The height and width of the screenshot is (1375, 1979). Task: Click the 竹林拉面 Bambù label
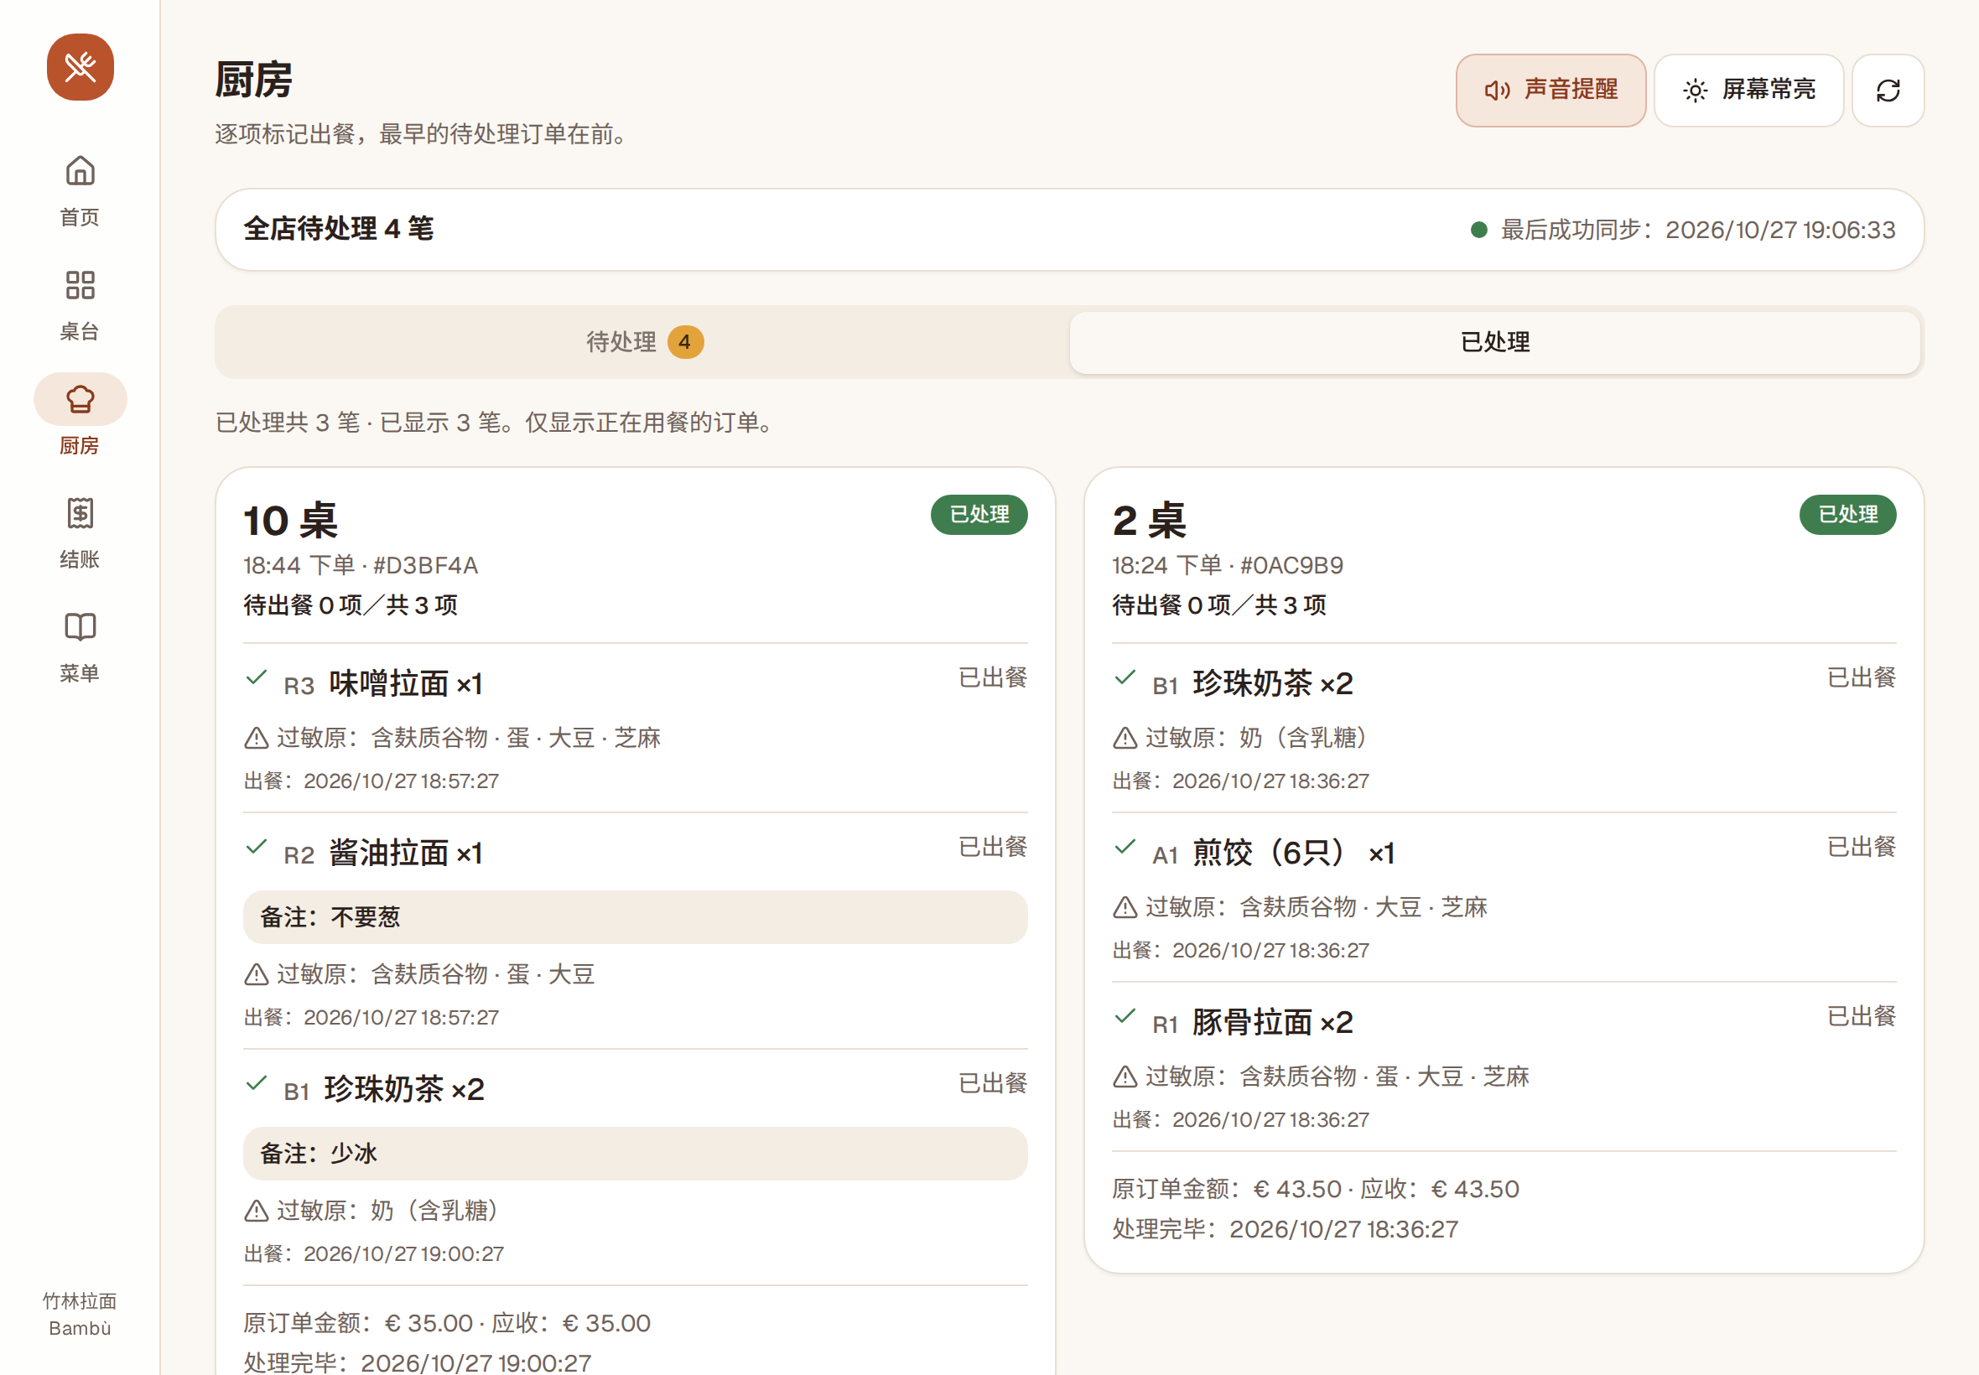pyautogui.click(x=81, y=1314)
